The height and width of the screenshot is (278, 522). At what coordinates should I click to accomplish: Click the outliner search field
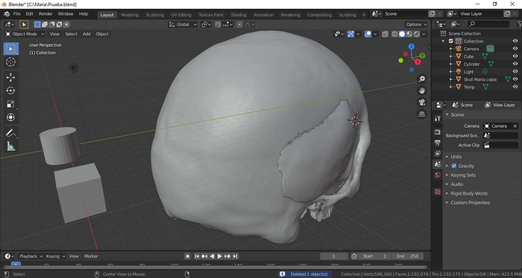click(488, 24)
